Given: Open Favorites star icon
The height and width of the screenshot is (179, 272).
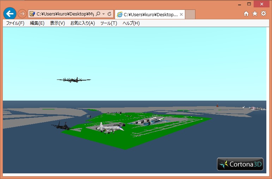Looking at the screenshot, I should tap(255, 14).
